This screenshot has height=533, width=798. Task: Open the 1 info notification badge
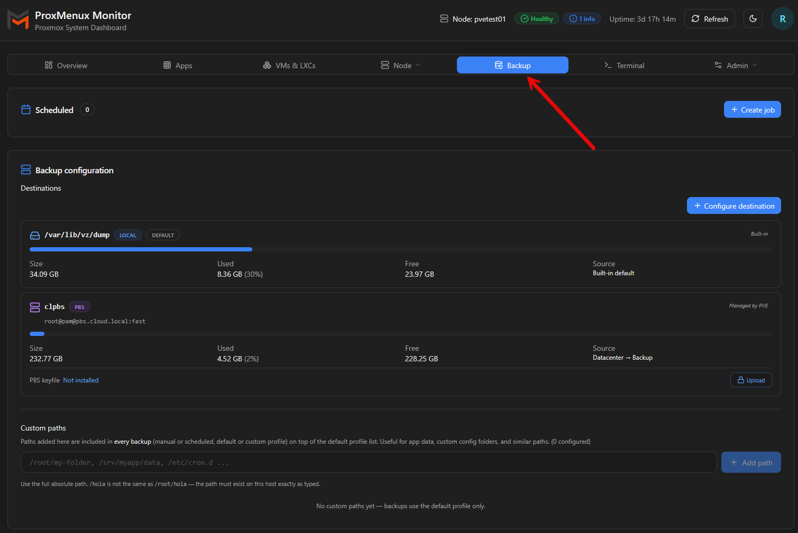pyautogui.click(x=582, y=18)
